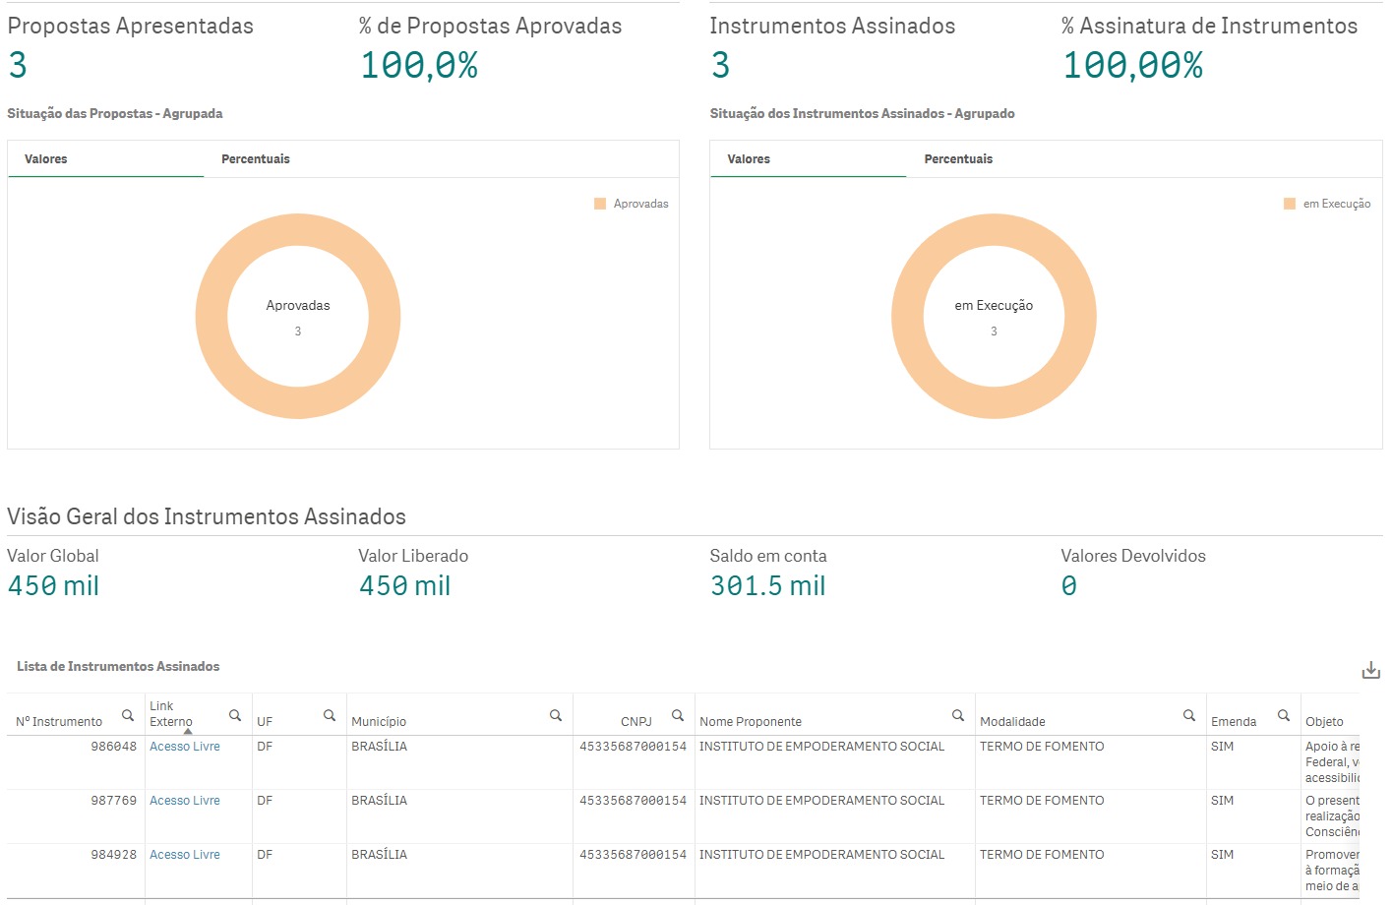Viewport: 1392px width, 905px height.
Task: Click the em Execução legend swatch
Action: 1290,204
